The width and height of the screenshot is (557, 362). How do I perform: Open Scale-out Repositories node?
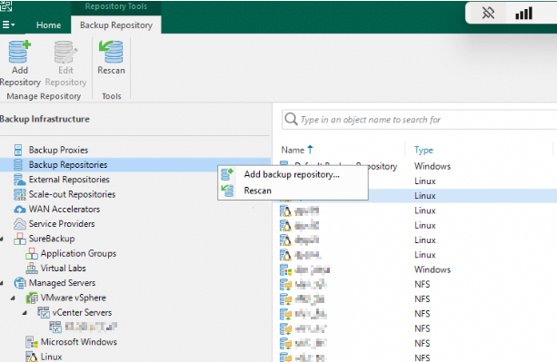click(72, 194)
